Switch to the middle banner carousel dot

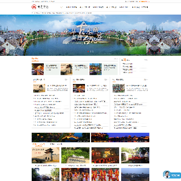(90, 52)
